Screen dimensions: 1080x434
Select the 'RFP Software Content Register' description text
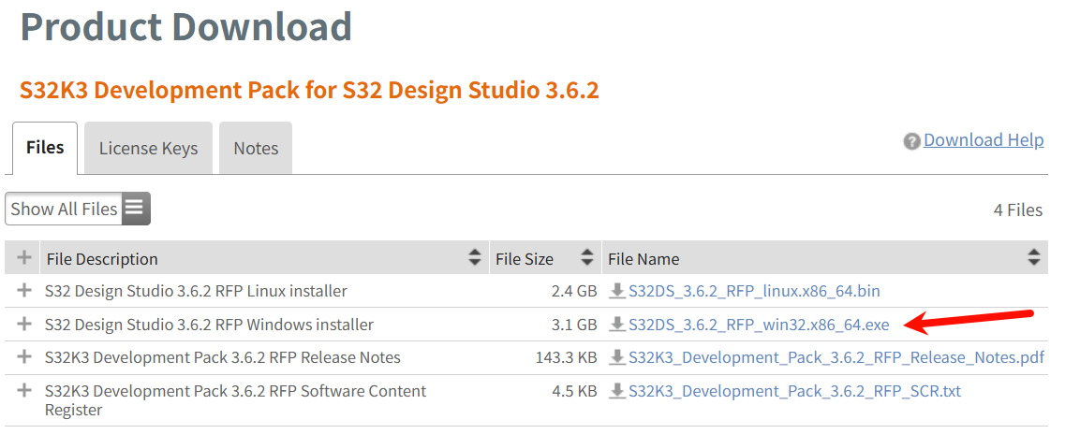(x=235, y=400)
